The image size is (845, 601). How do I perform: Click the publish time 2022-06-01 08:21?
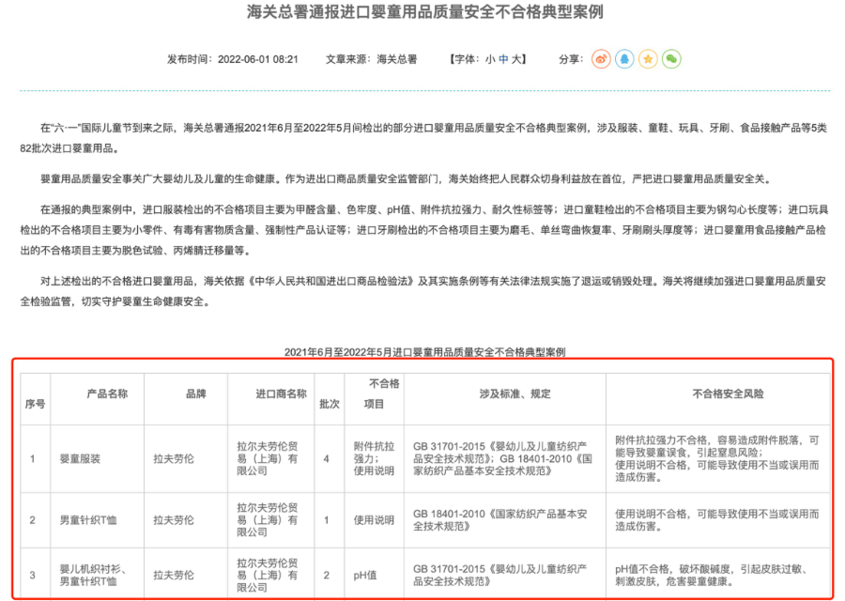pyautogui.click(x=257, y=59)
